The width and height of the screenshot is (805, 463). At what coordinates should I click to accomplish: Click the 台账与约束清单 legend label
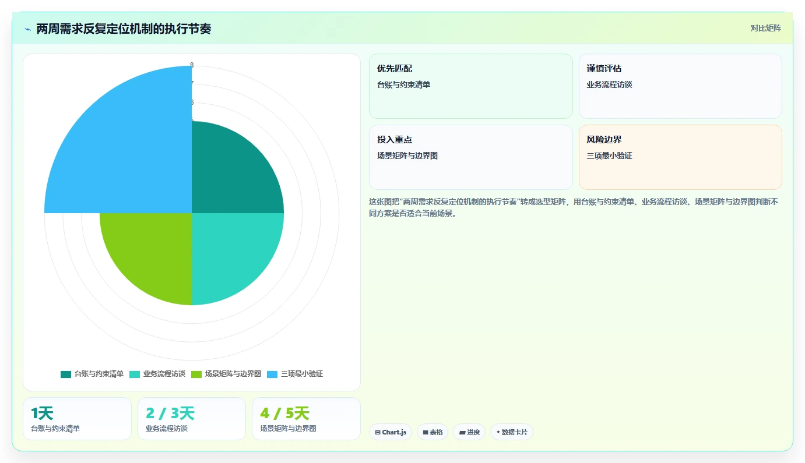(x=99, y=374)
